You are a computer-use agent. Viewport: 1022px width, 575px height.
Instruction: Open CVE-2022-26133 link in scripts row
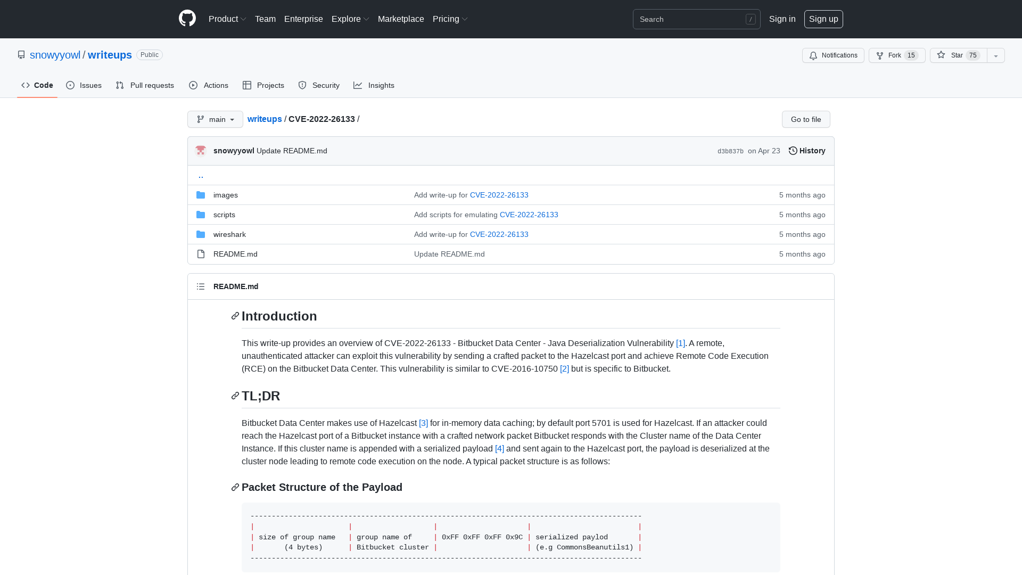pos(529,215)
